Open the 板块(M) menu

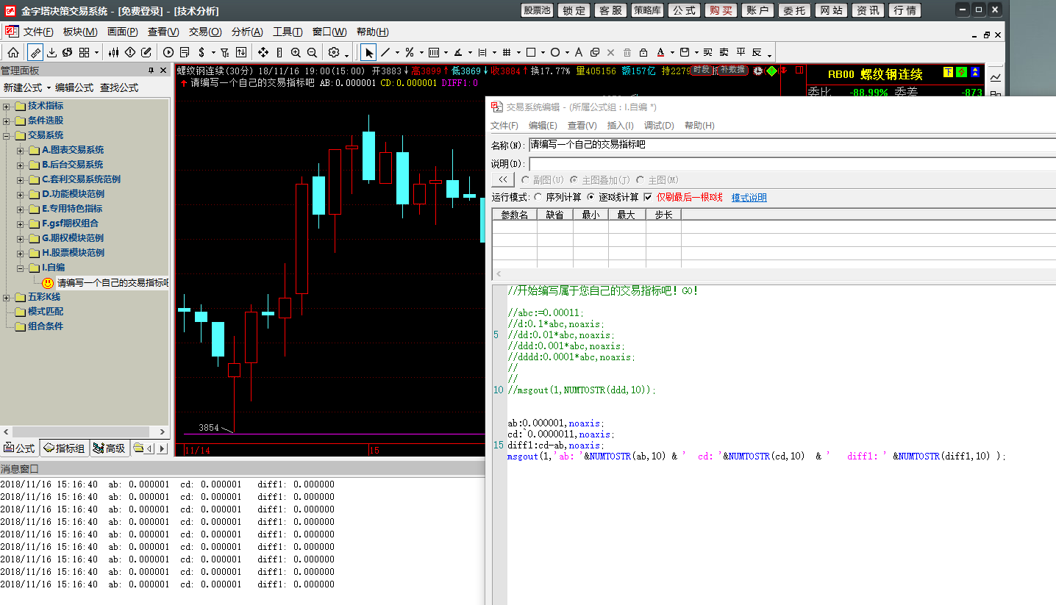tap(80, 32)
